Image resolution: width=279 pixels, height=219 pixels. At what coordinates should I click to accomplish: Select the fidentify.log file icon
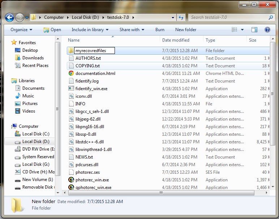tap(71, 81)
